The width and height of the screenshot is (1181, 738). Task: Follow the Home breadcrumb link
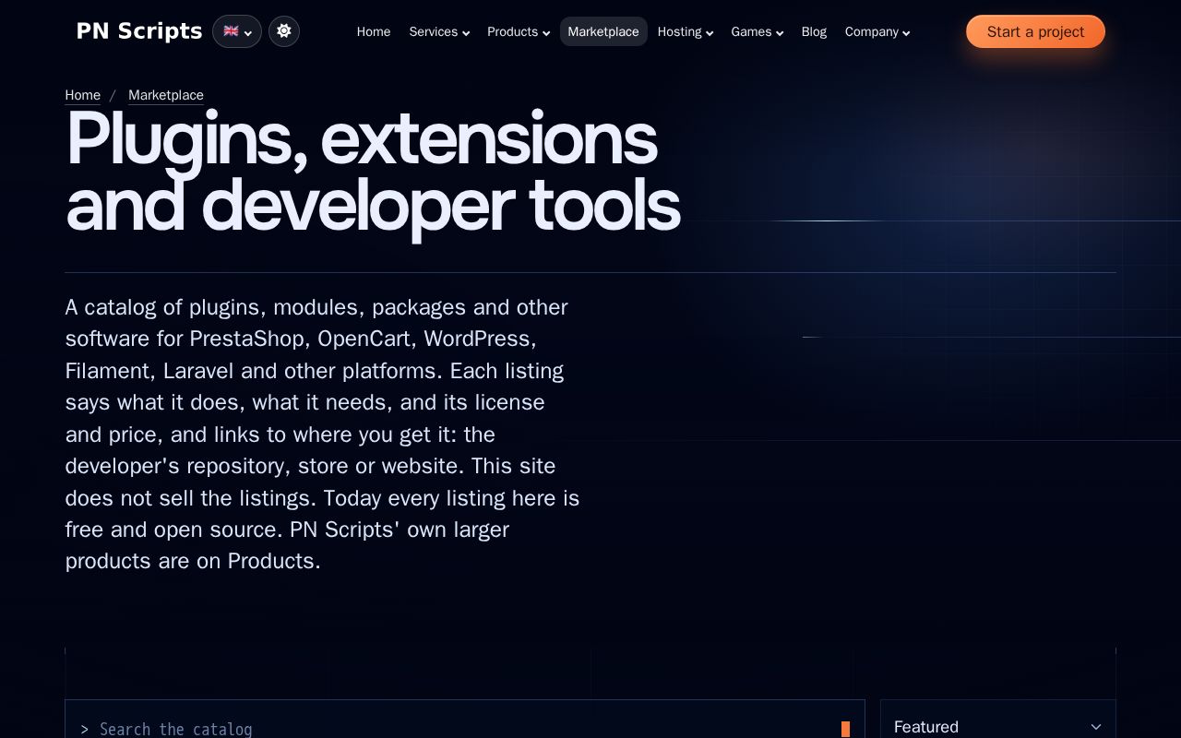tap(83, 95)
